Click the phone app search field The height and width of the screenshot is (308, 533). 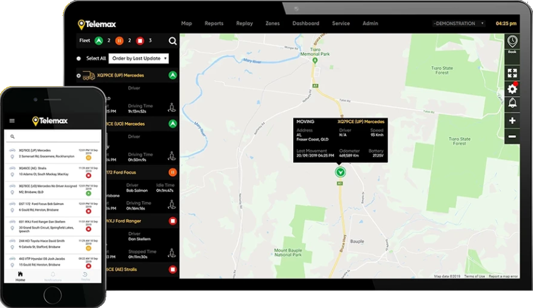coord(53,136)
